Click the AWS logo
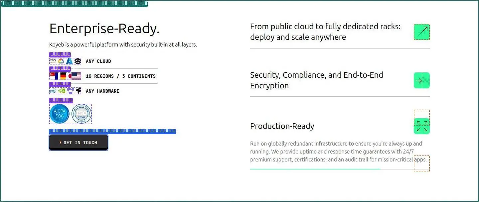 click(53, 61)
